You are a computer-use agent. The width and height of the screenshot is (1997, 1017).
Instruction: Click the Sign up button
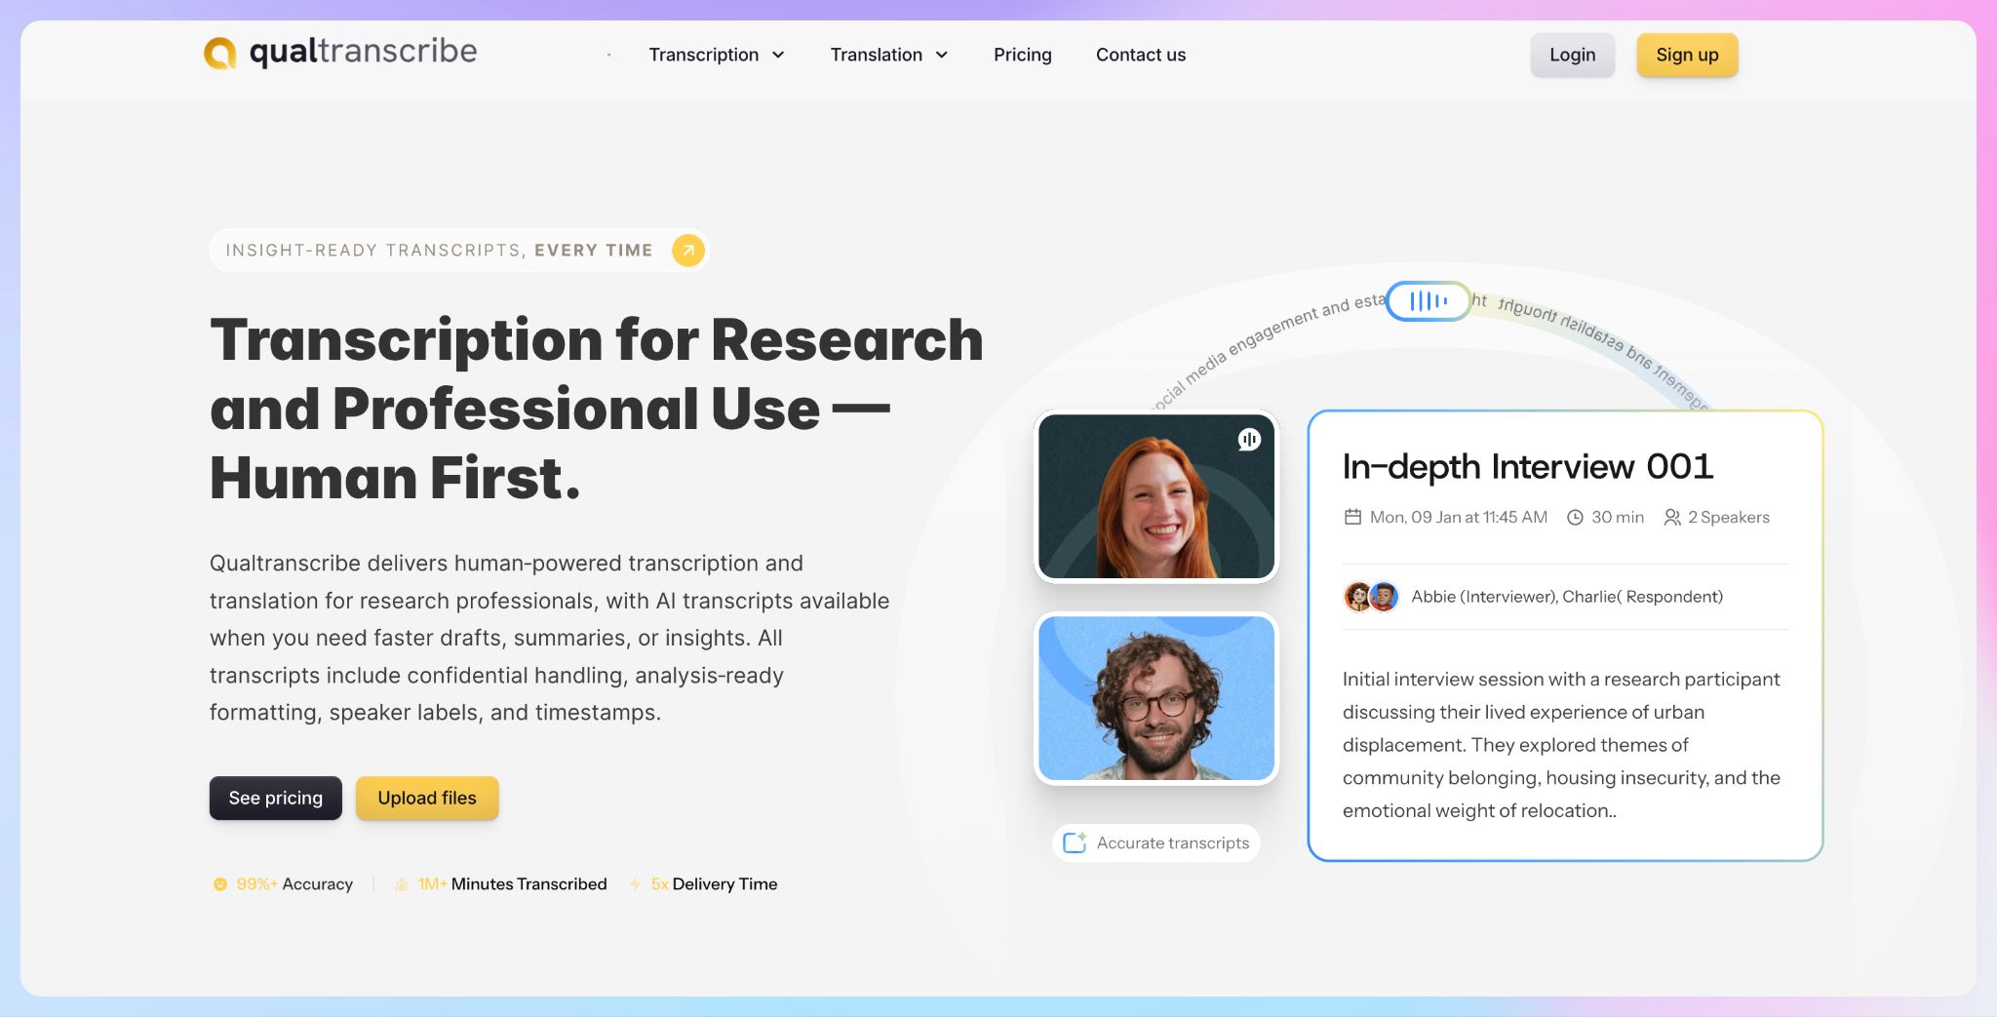[1687, 55]
